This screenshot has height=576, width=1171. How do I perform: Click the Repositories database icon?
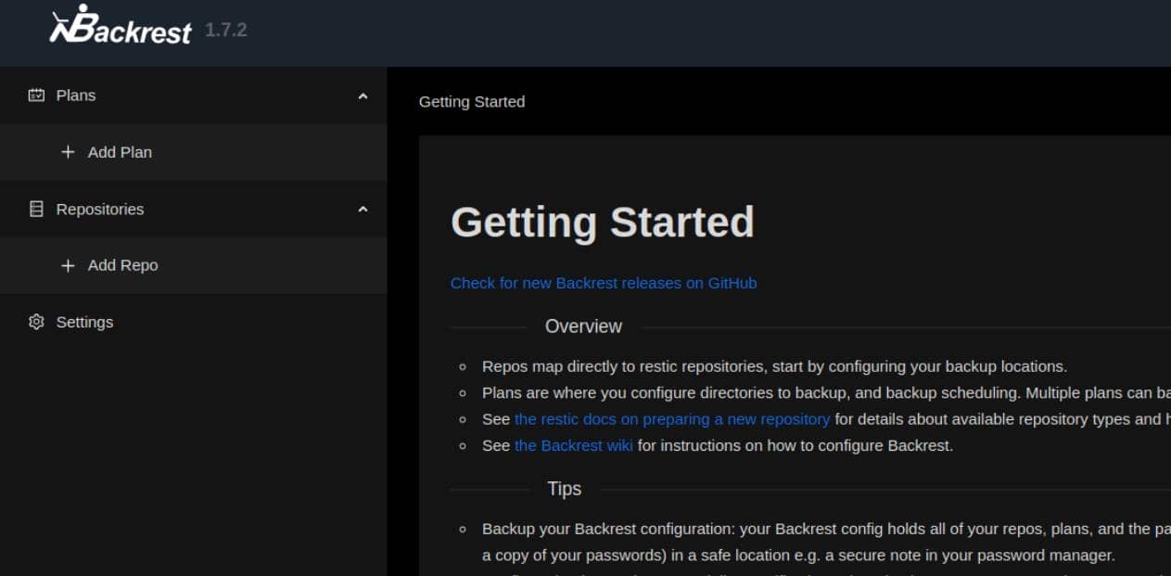coord(36,210)
